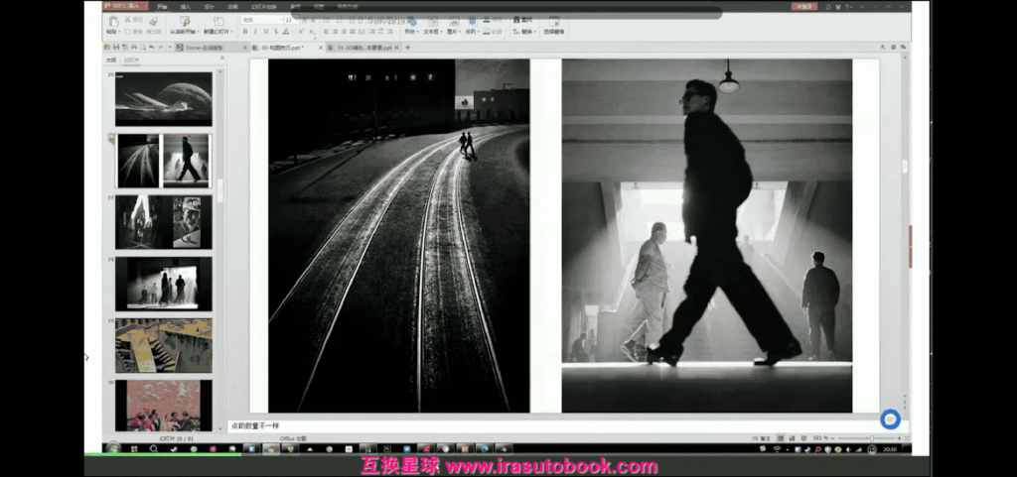The image size is (1017, 477).
Task: Click the red login button in title bar
Action: pos(804,7)
